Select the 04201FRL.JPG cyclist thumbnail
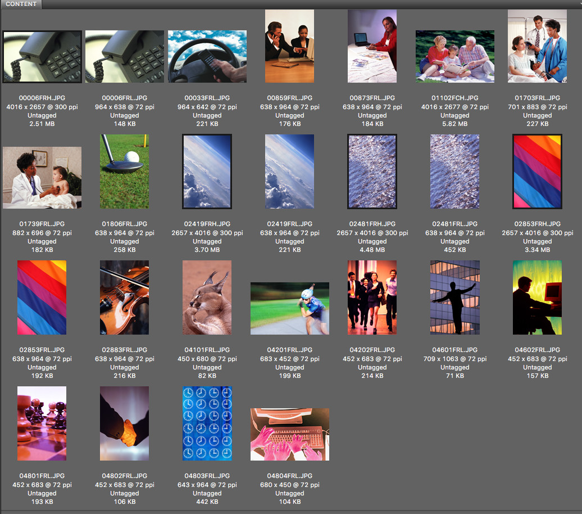 point(289,309)
